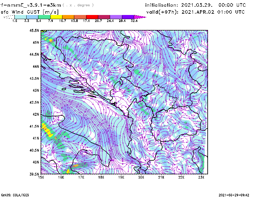Click the colorbar value '7.9'
The image size is (256, 197).
coord(51,21)
